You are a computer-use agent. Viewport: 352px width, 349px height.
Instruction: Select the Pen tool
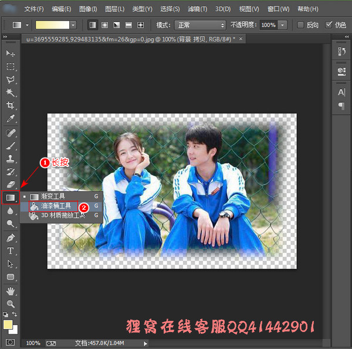click(10, 238)
